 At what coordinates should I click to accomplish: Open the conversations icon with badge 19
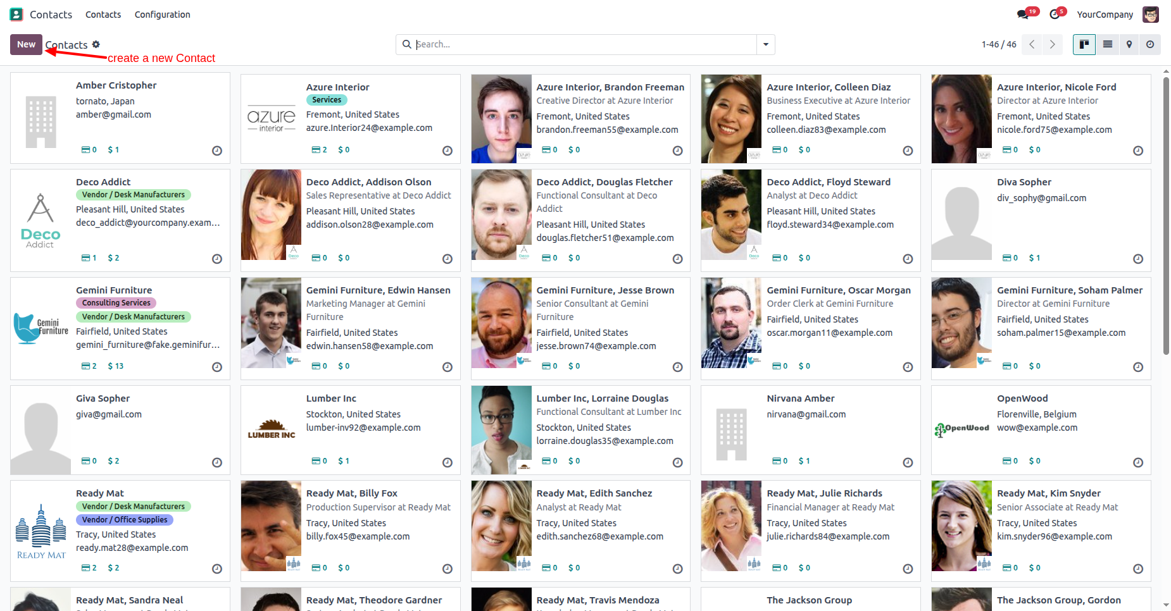pos(1023,14)
